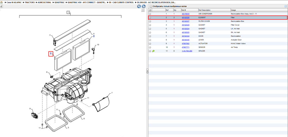The height and width of the screenshot is (137, 288).
Task: Open 'QUADTRAC 450 - AFS CONNECT' breadcrumb
Action: 87,2
